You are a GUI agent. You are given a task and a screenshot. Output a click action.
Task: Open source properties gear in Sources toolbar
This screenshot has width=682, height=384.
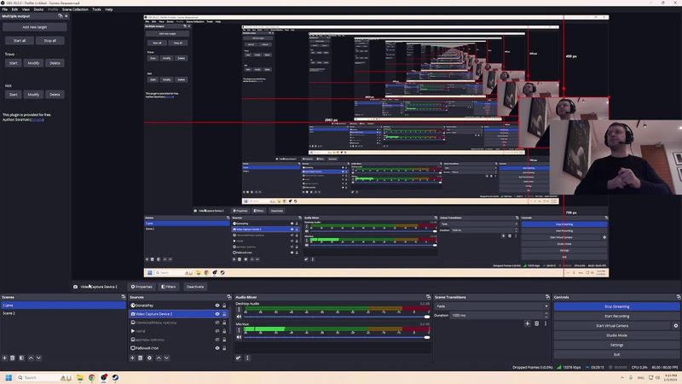[150, 358]
